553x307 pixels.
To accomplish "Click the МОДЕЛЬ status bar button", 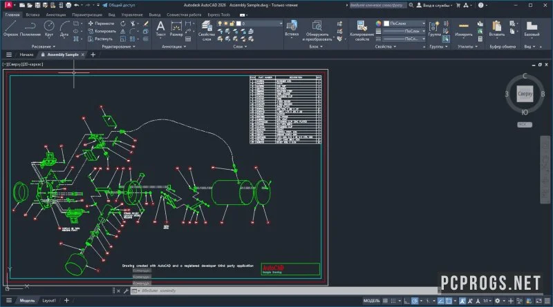I will tap(371, 301).
